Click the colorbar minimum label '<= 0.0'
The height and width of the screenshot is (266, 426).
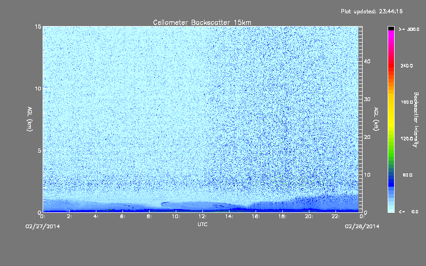(408, 212)
